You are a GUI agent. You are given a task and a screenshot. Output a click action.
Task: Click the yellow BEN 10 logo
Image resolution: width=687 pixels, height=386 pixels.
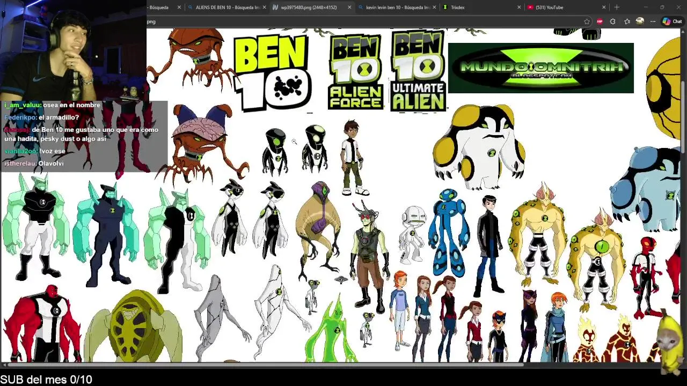pyautogui.click(x=273, y=72)
